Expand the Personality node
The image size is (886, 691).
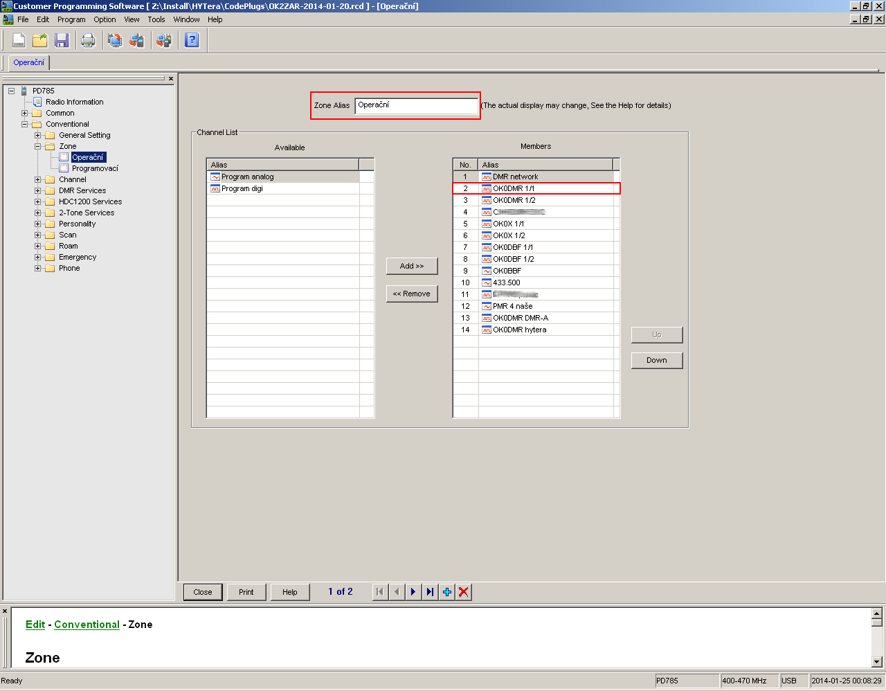click(x=37, y=224)
